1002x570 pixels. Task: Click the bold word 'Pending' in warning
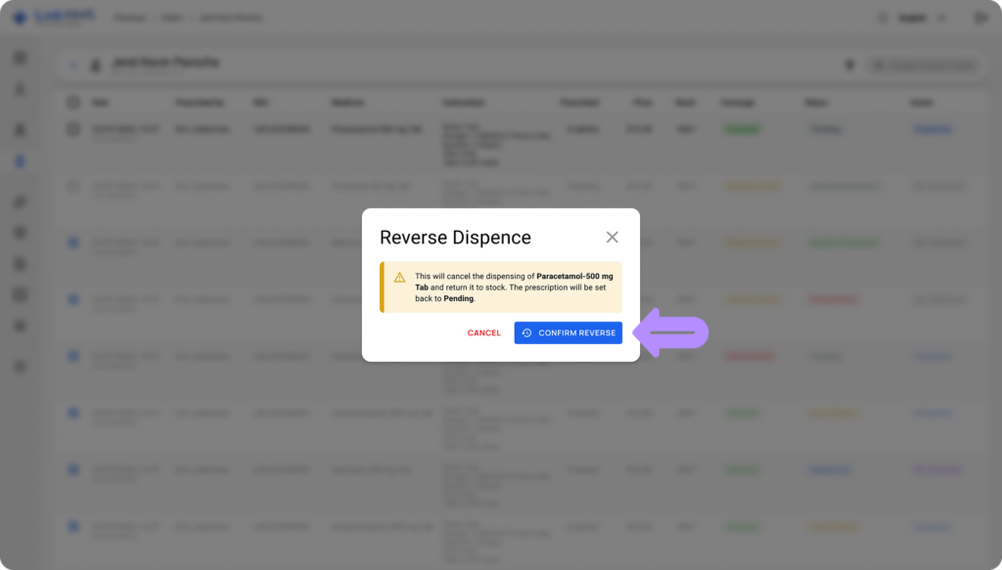click(x=458, y=298)
